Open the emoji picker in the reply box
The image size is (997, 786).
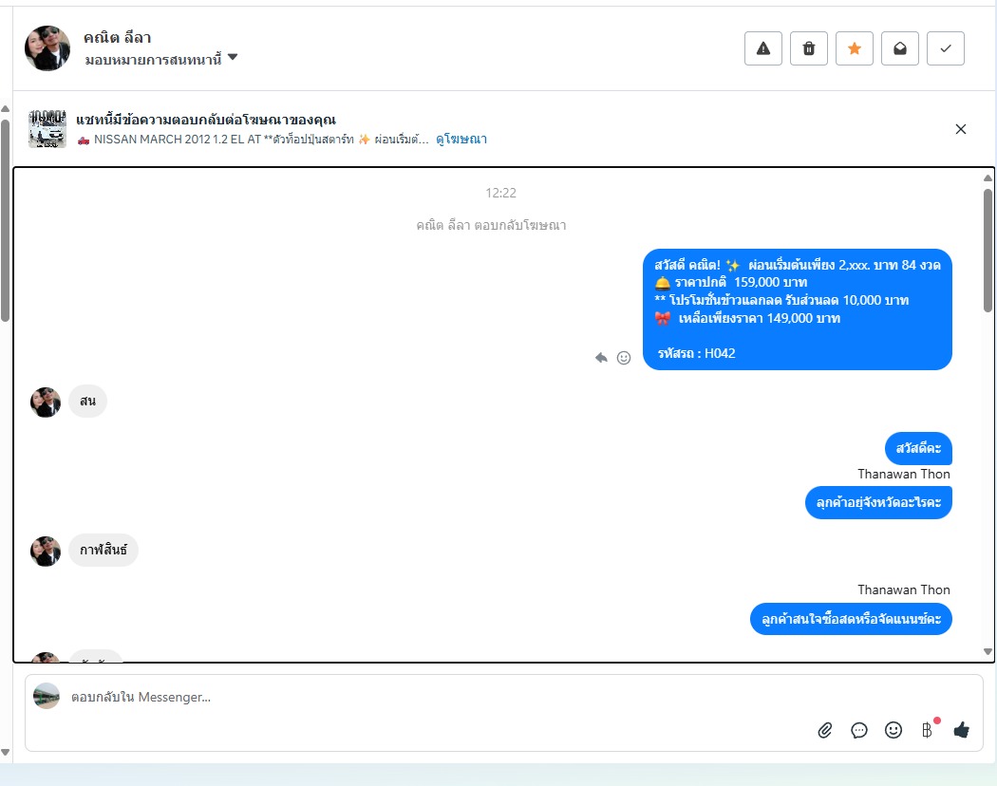894,730
